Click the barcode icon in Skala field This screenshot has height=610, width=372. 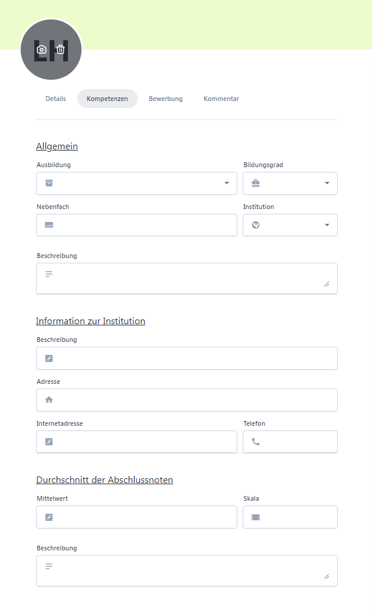(x=256, y=517)
